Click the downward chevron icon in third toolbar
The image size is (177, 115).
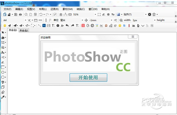click(x=143, y=26)
